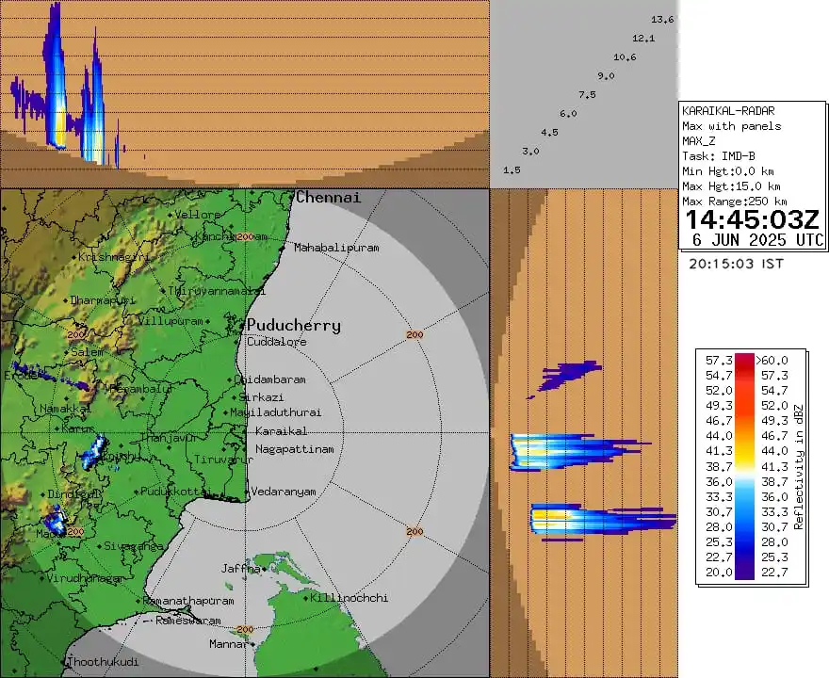Click the MAX_Z product label
Screen dimensions: 829x678
698,141
